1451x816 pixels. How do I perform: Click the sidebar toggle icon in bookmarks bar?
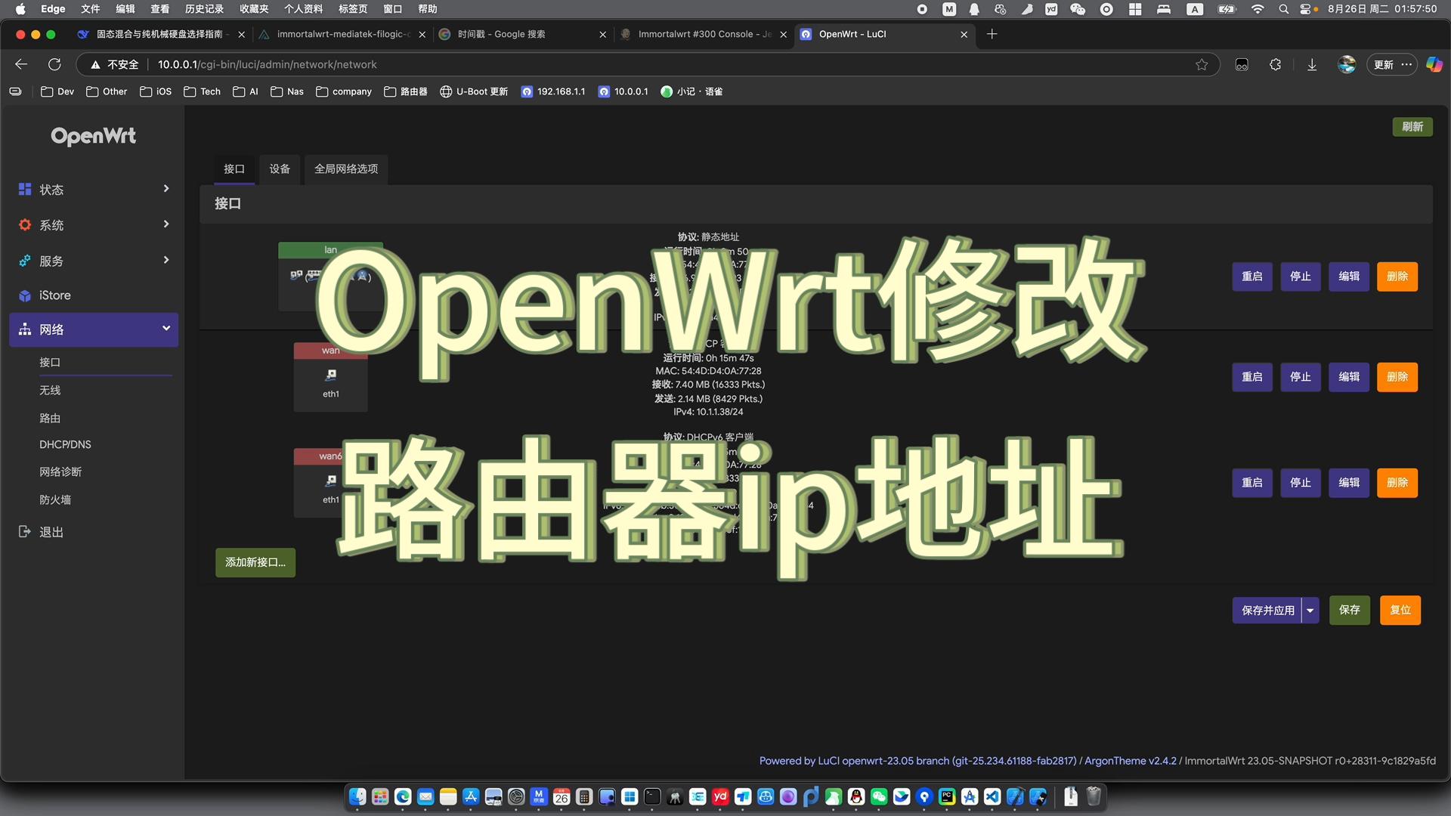tap(15, 91)
